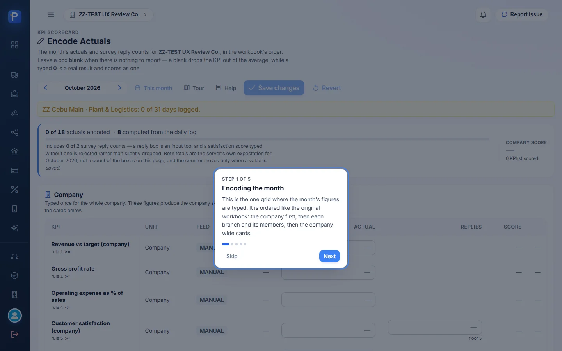Viewport: 562px width, 351px height.
Task: Click Save changes button
Action: click(274, 88)
